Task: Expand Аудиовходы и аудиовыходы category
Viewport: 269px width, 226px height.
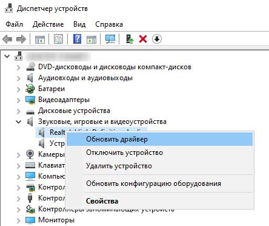Action: point(19,78)
